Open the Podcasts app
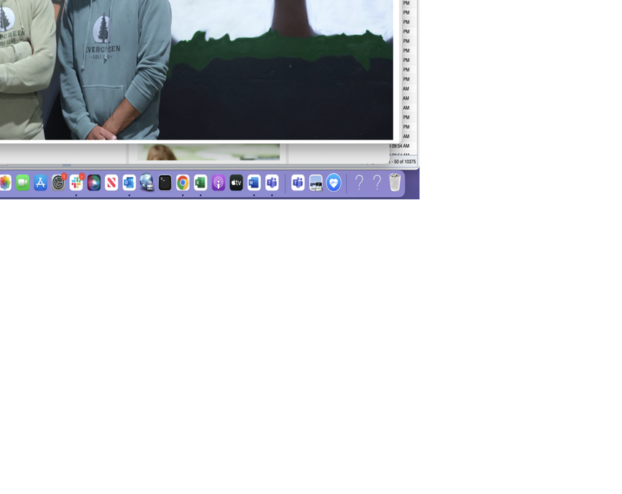Screen dimensions: 622x494 pyautogui.click(x=219, y=183)
